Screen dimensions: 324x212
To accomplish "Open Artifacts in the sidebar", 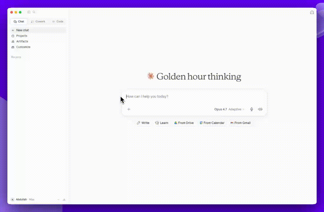I will 38,41.
